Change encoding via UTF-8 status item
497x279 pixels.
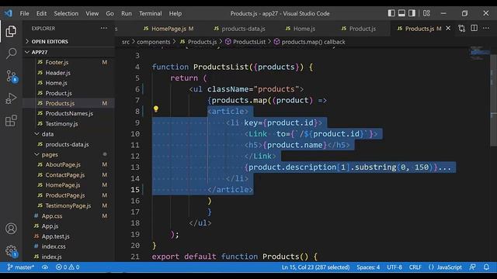(x=394, y=267)
